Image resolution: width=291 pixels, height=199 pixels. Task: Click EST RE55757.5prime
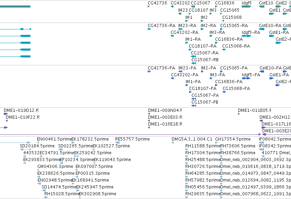point(132,140)
